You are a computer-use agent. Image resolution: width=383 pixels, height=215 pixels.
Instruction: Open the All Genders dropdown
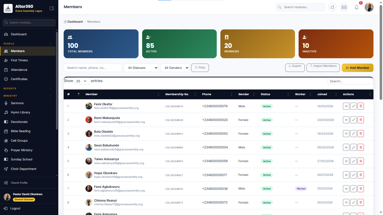click(x=175, y=68)
